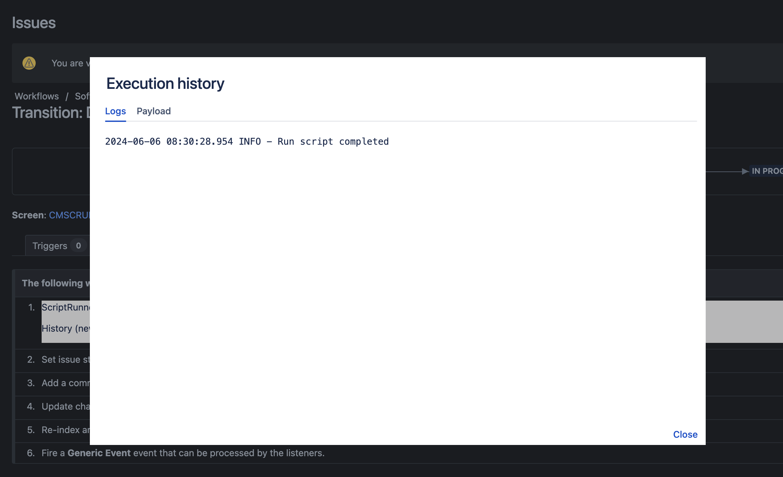Close the Execution history dialog

click(x=685, y=434)
